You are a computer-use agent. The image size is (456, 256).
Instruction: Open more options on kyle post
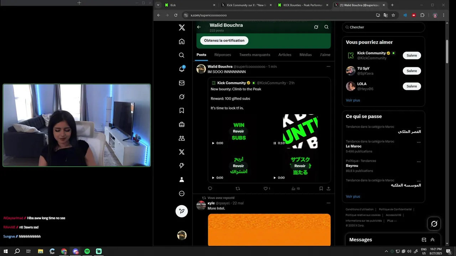coord(328,203)
